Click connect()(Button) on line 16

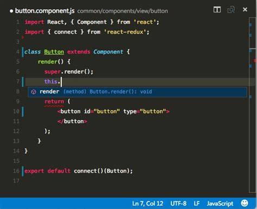(102, 171)
